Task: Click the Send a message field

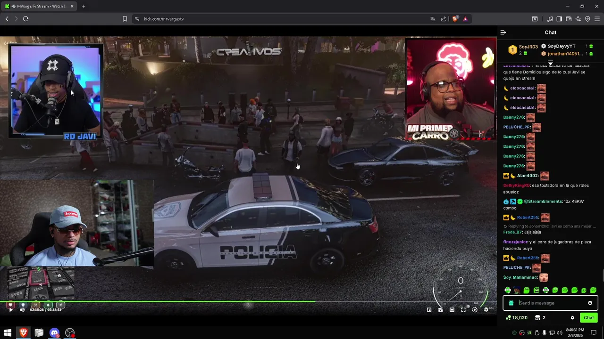Action: 550,303
